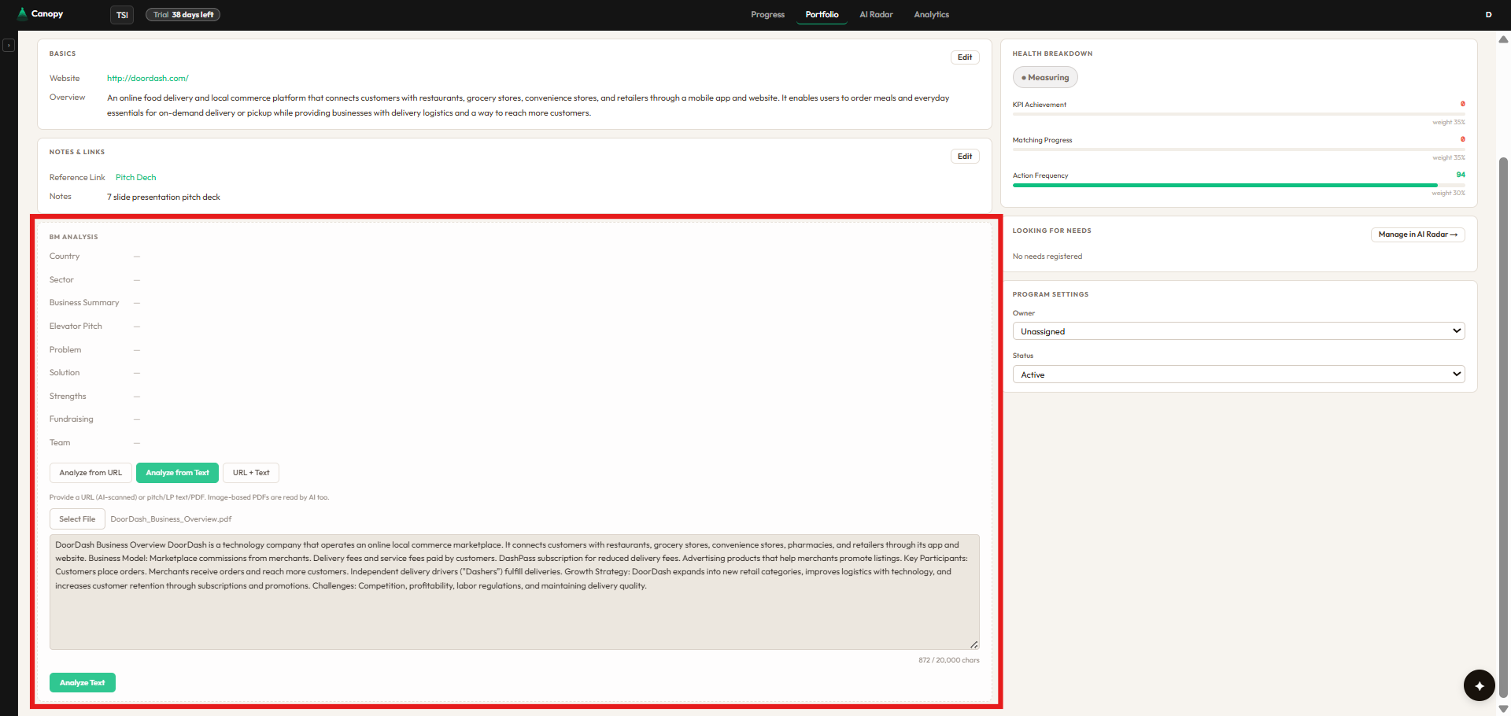Open Manage in AI Radar

coord(1417,234)
